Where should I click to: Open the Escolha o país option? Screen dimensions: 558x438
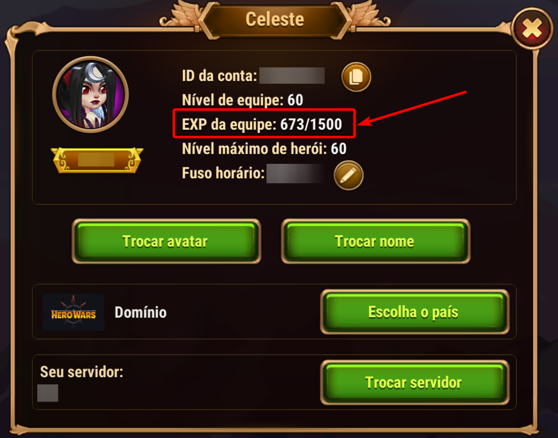tap(415, 312)
